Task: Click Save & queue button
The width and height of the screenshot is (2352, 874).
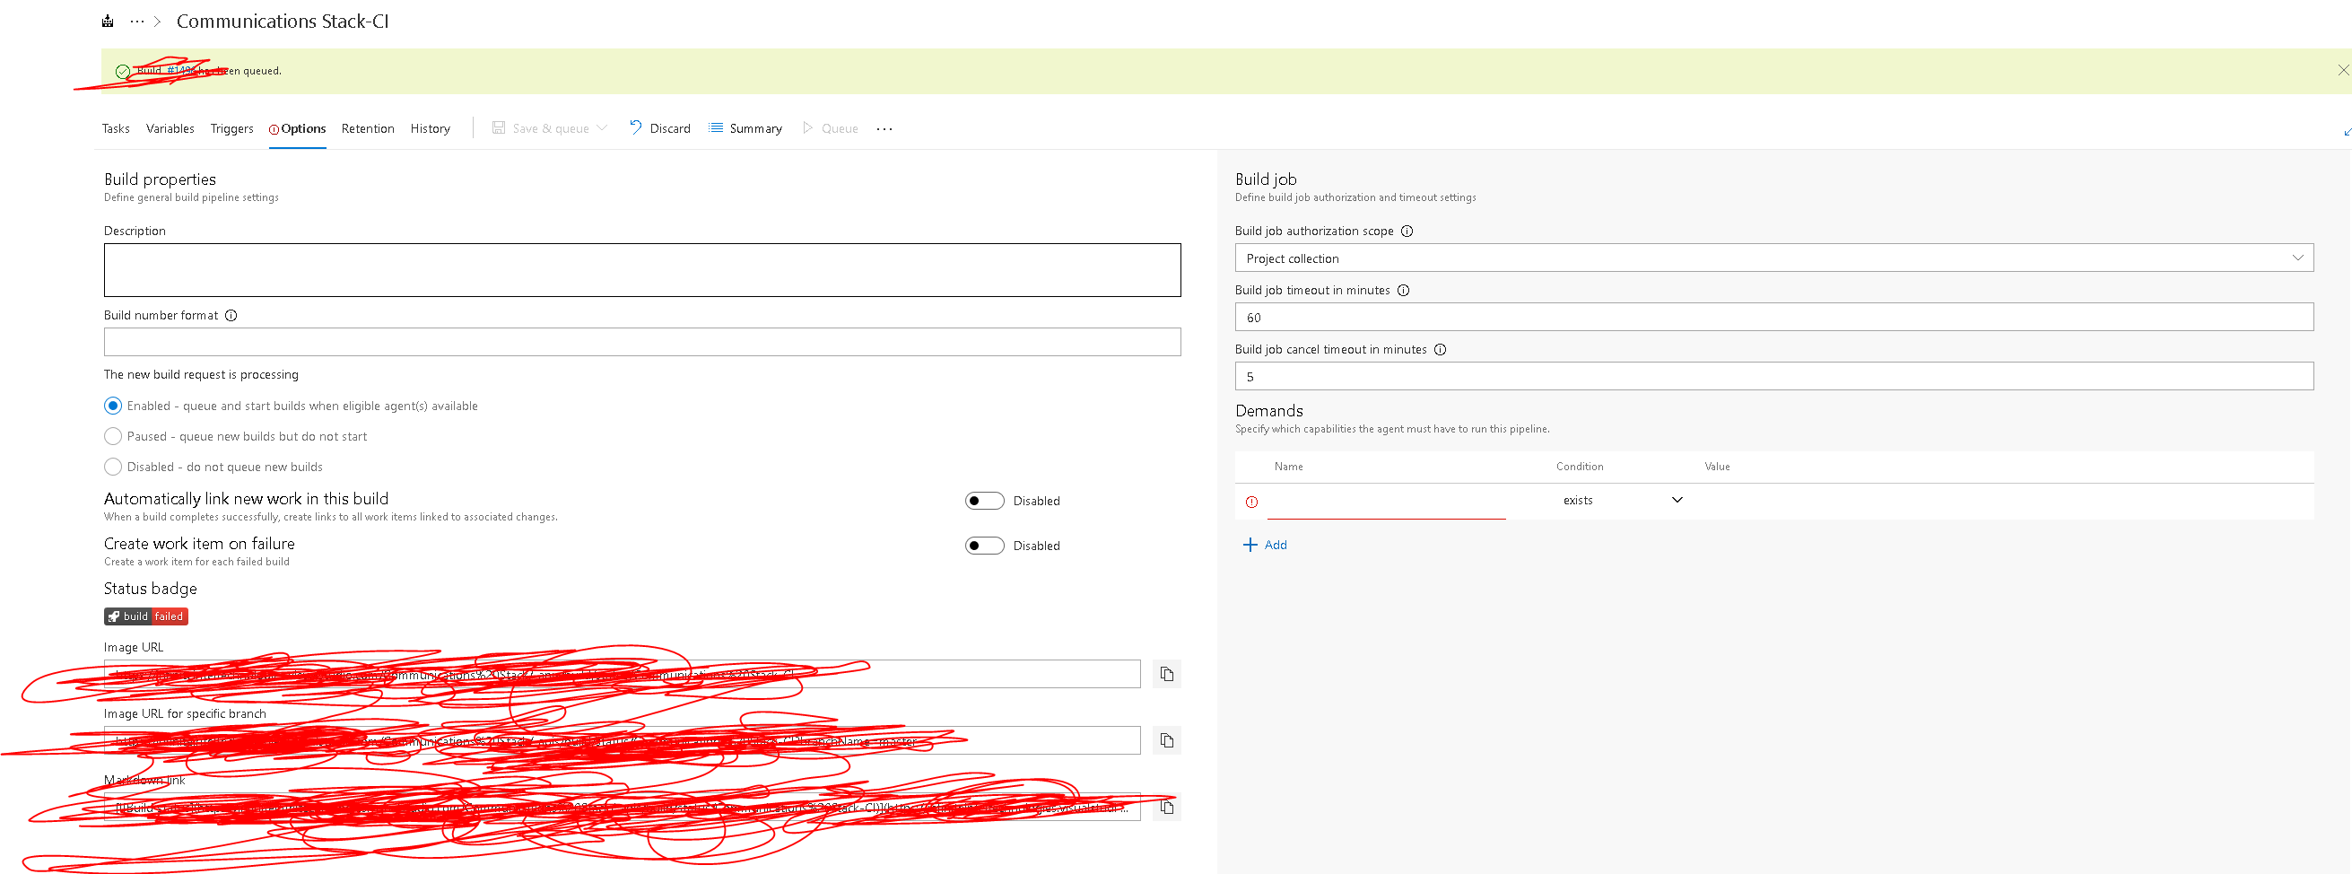Action: tap(541, 129)
